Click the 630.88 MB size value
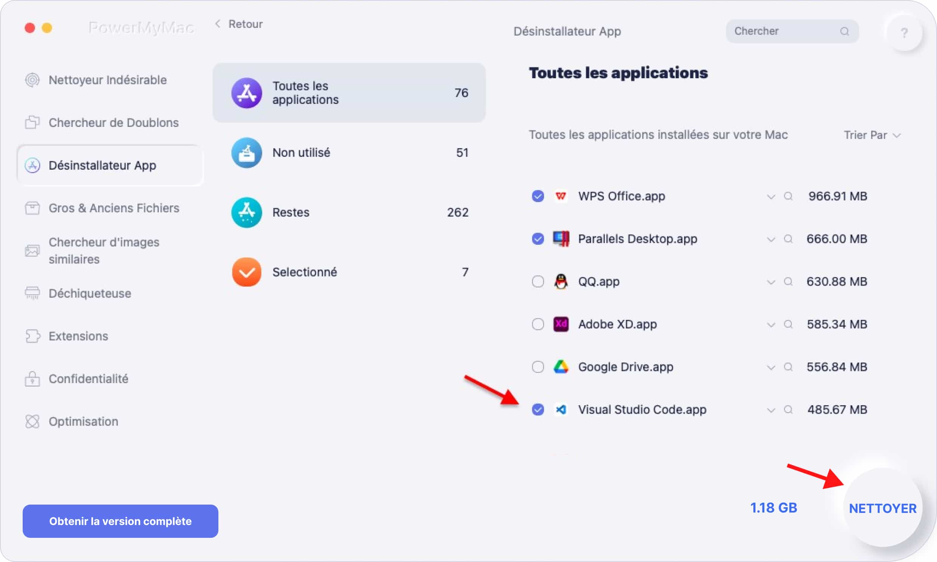937x562 pixels. click(837, 282)
